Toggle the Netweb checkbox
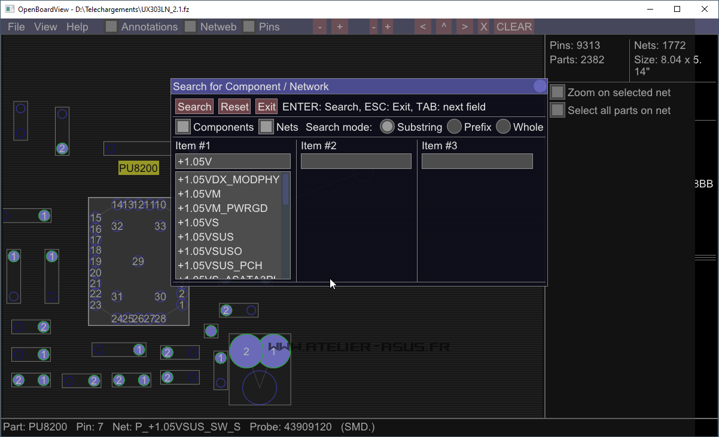 (190, 27)
